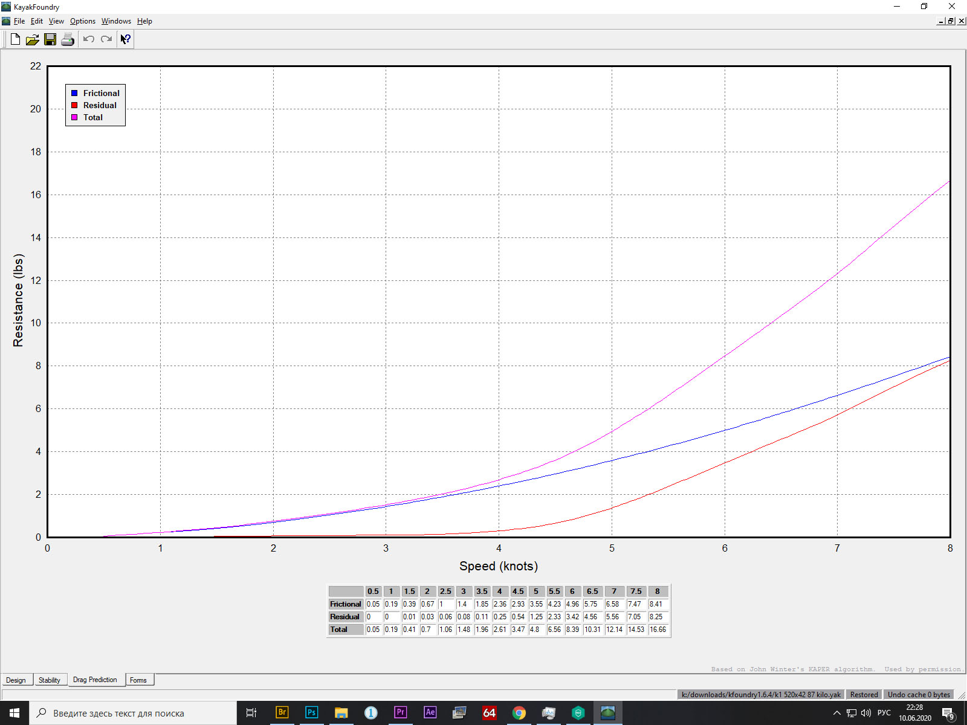Open the Windows menu
967x725 pixels.
116,21
